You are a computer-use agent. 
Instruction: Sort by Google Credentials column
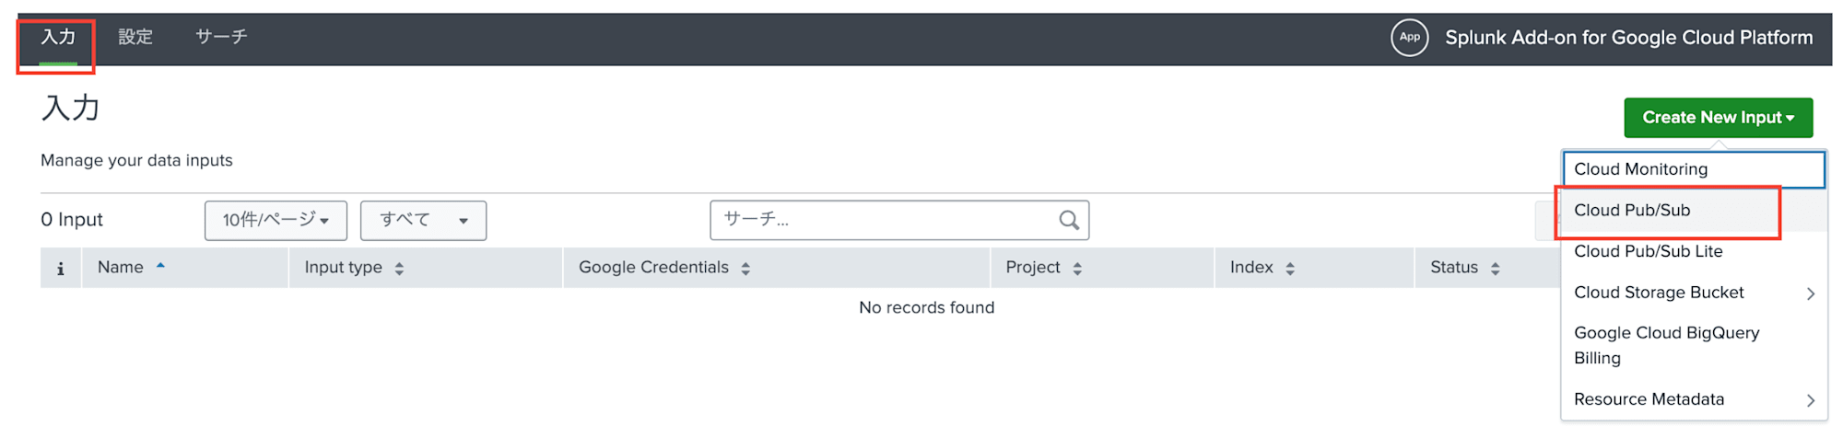point(745,269)
